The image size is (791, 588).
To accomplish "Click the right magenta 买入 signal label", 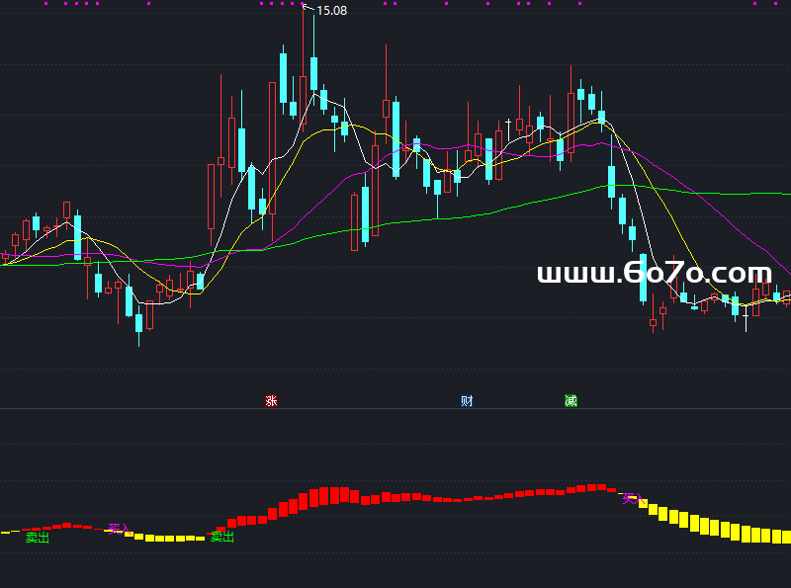I will 630,499.
